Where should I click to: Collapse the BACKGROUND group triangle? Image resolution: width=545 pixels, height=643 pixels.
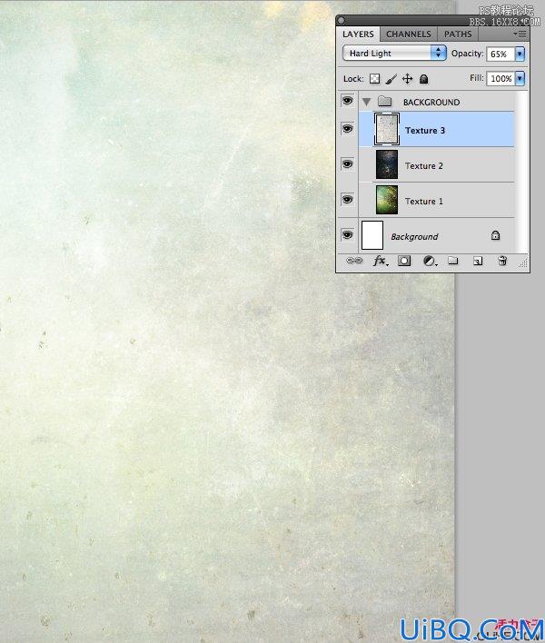click(x=366, y=102)
